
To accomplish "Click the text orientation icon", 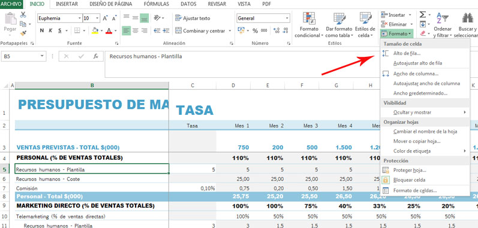I will tap(157, 18).
